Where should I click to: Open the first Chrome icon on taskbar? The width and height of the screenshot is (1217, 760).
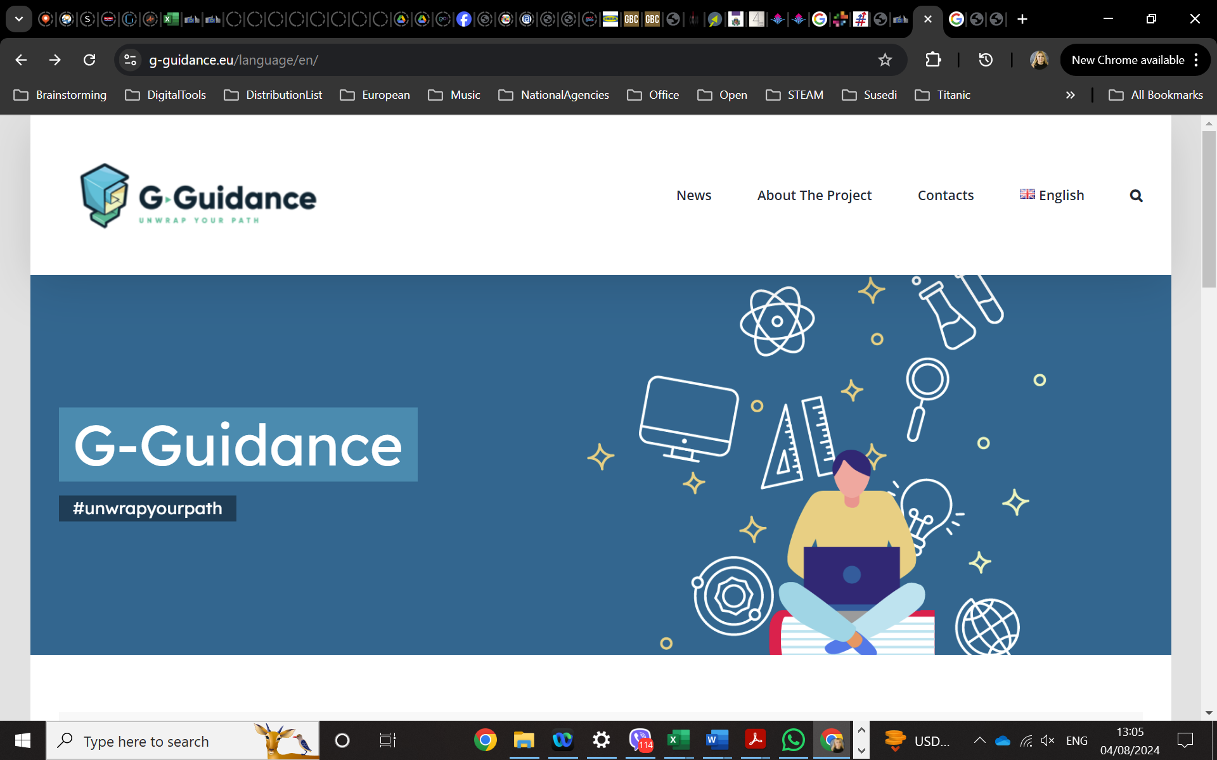pos(486,740)
